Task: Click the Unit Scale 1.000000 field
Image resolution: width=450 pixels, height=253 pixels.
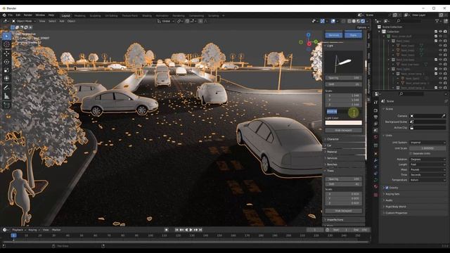Action: (x=427, y=148)
